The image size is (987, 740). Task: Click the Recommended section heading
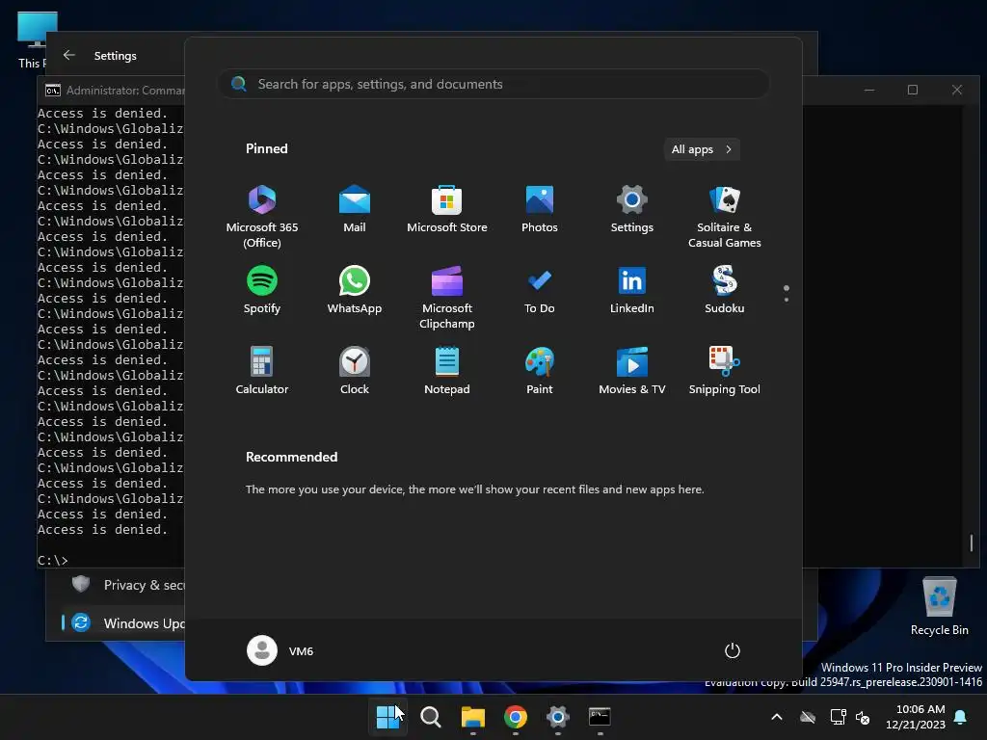(x=291, y=457)
